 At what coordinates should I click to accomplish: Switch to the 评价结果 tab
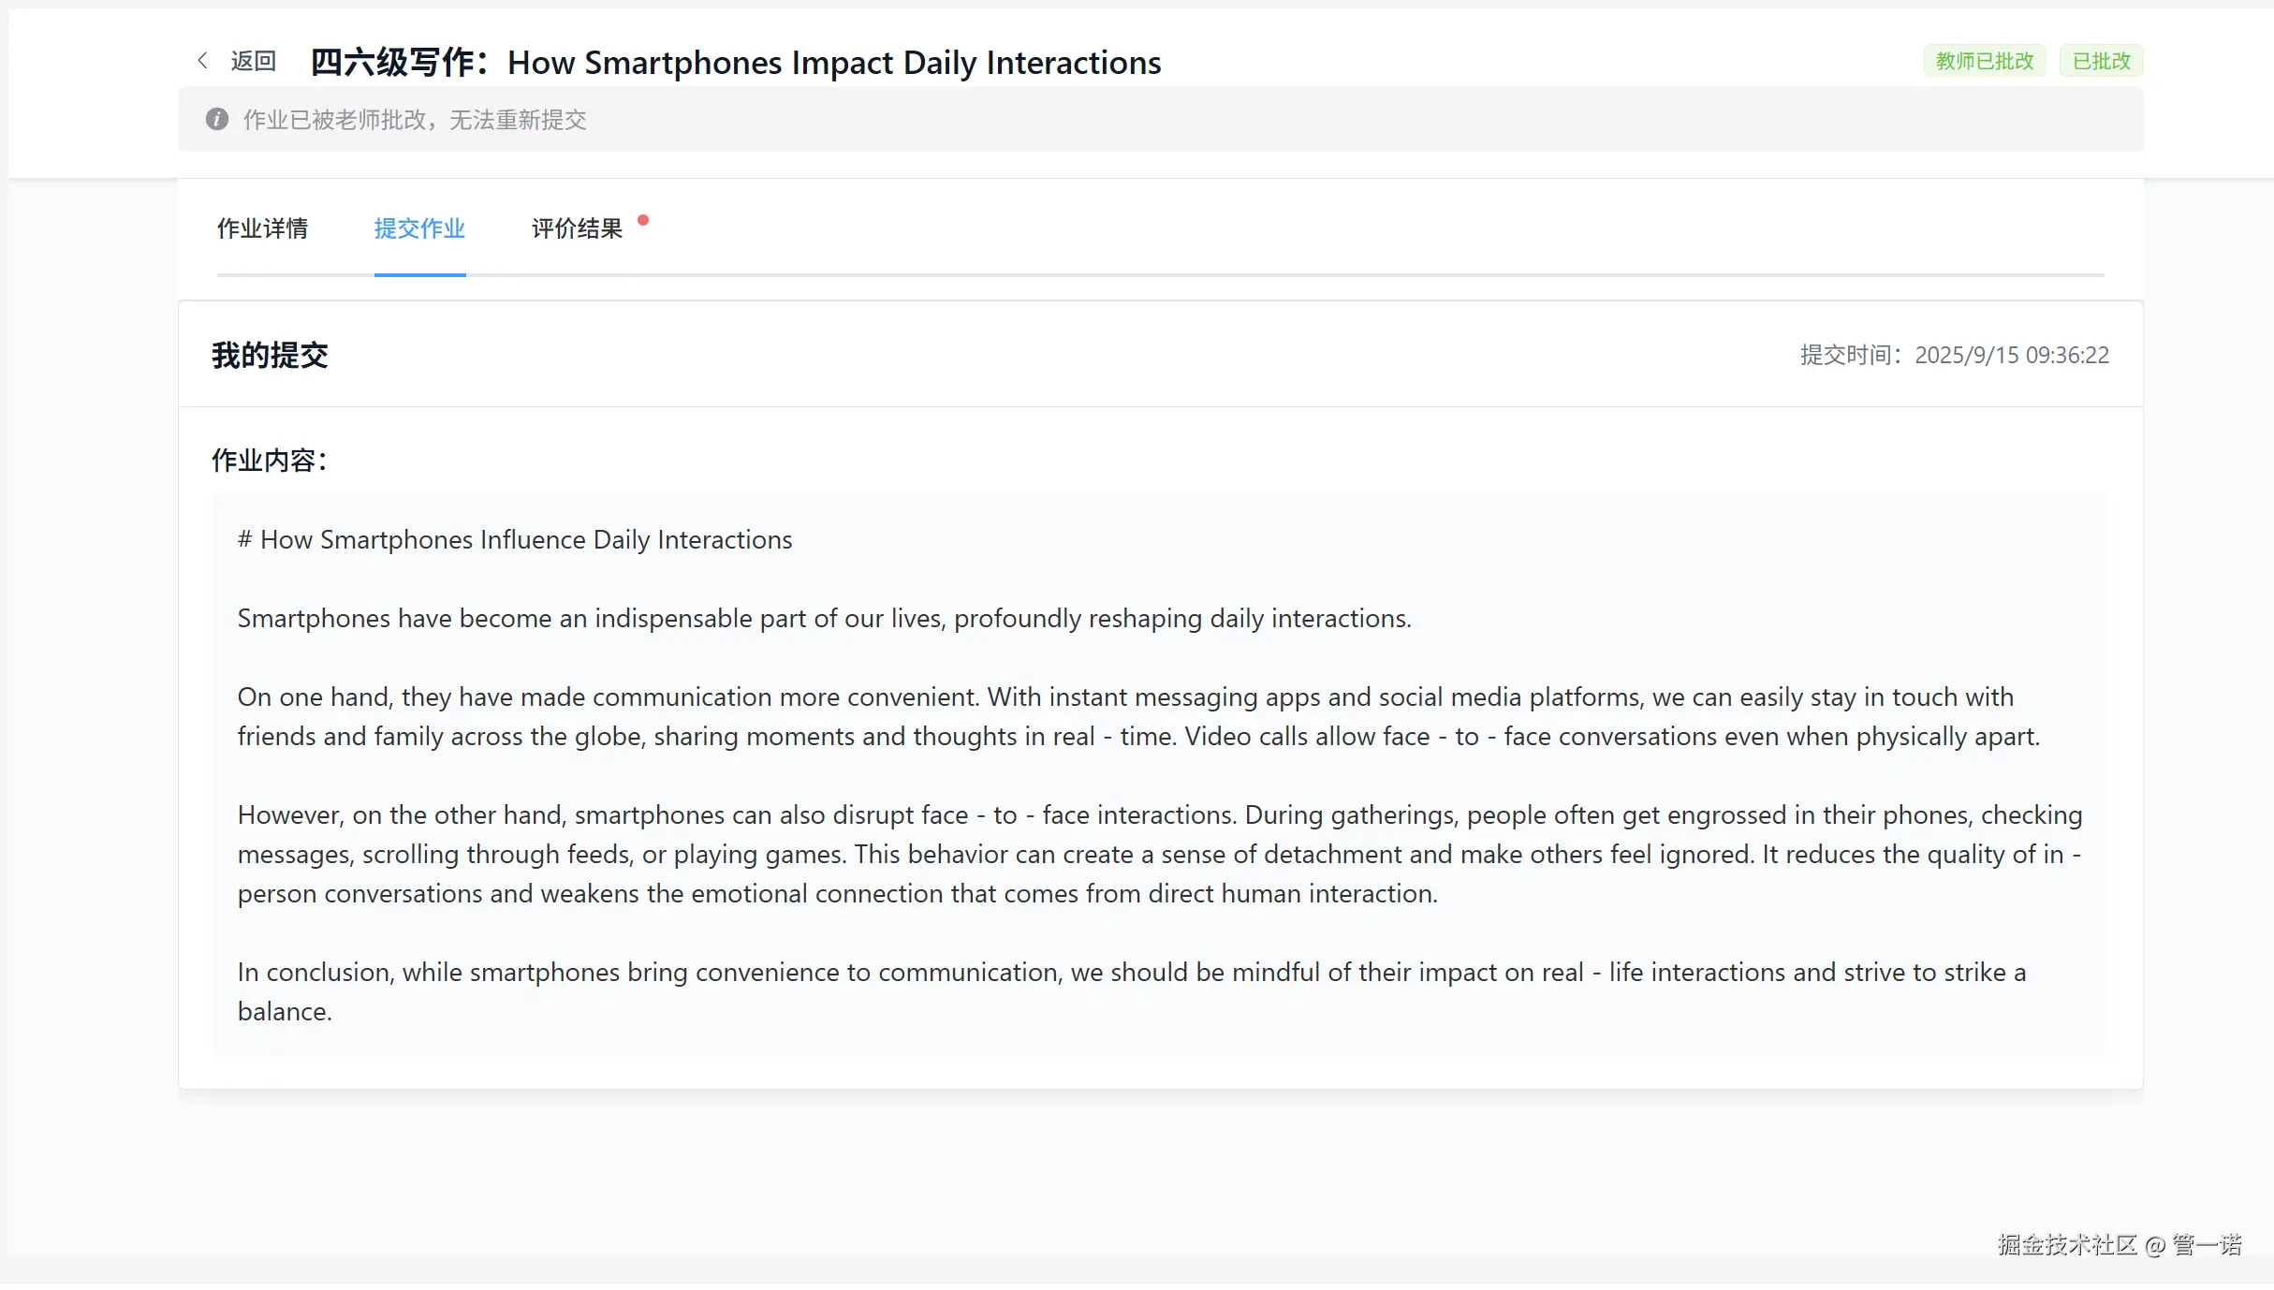(x=577, y=228)
